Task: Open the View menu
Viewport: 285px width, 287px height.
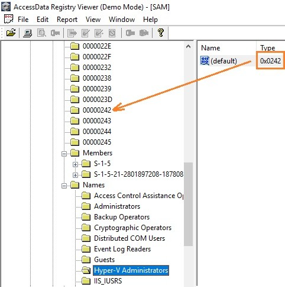Action: (x=93, y=20)
